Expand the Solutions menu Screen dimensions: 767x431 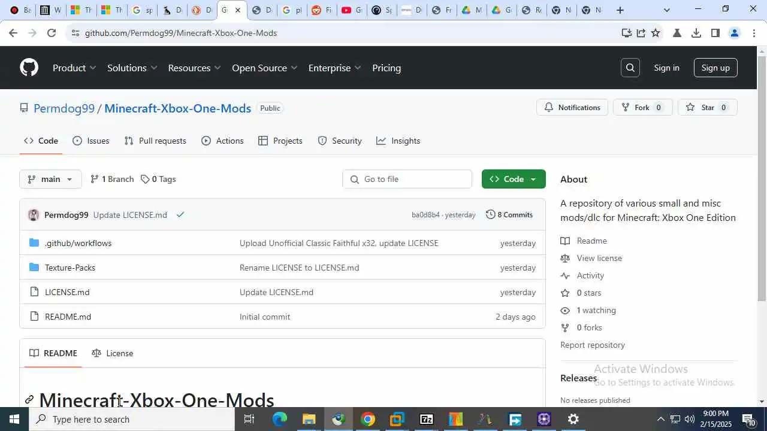132,68
